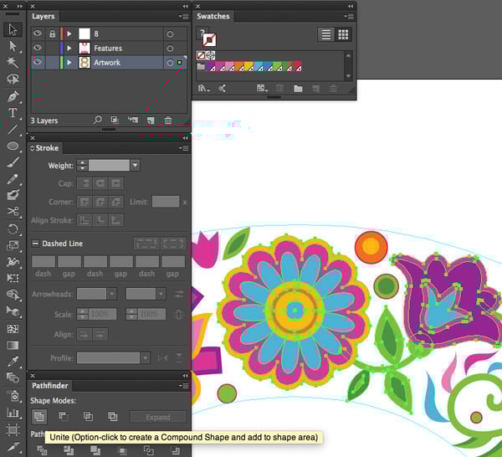
Task: Select the Warp tool
Action: (x=13, y=262)
